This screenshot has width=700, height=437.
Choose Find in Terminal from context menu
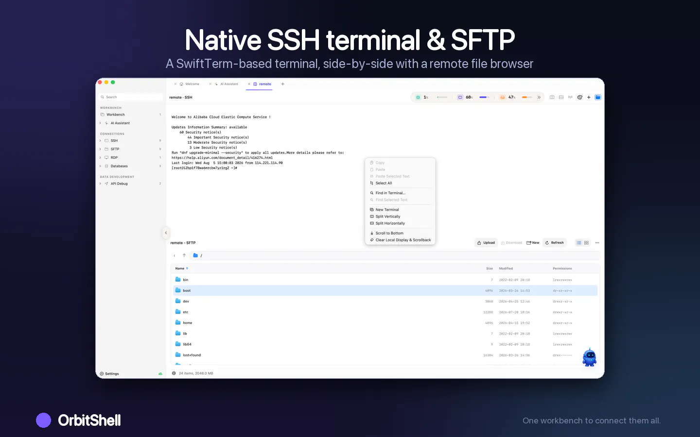[400, 193]
